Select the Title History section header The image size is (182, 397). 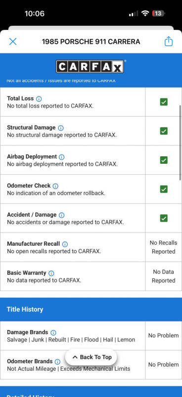(91, 309)
